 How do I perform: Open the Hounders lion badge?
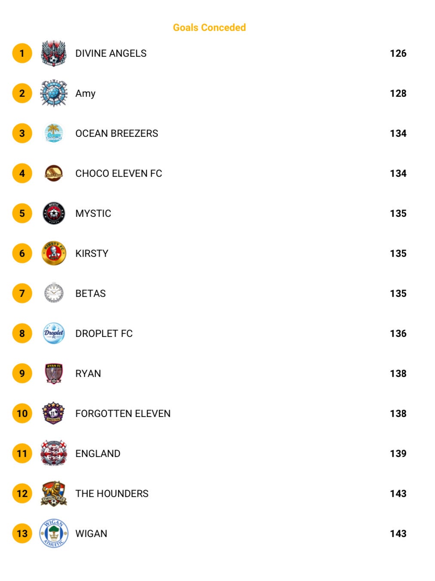point(54,493)
